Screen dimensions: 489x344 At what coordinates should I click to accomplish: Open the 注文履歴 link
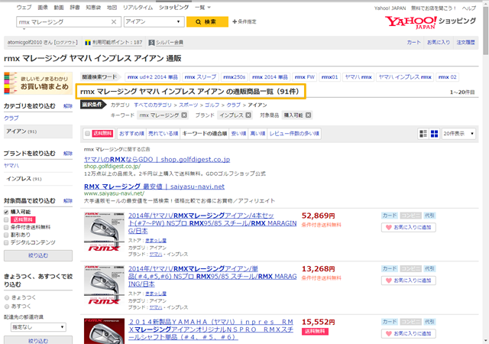(x=465, y=42)
